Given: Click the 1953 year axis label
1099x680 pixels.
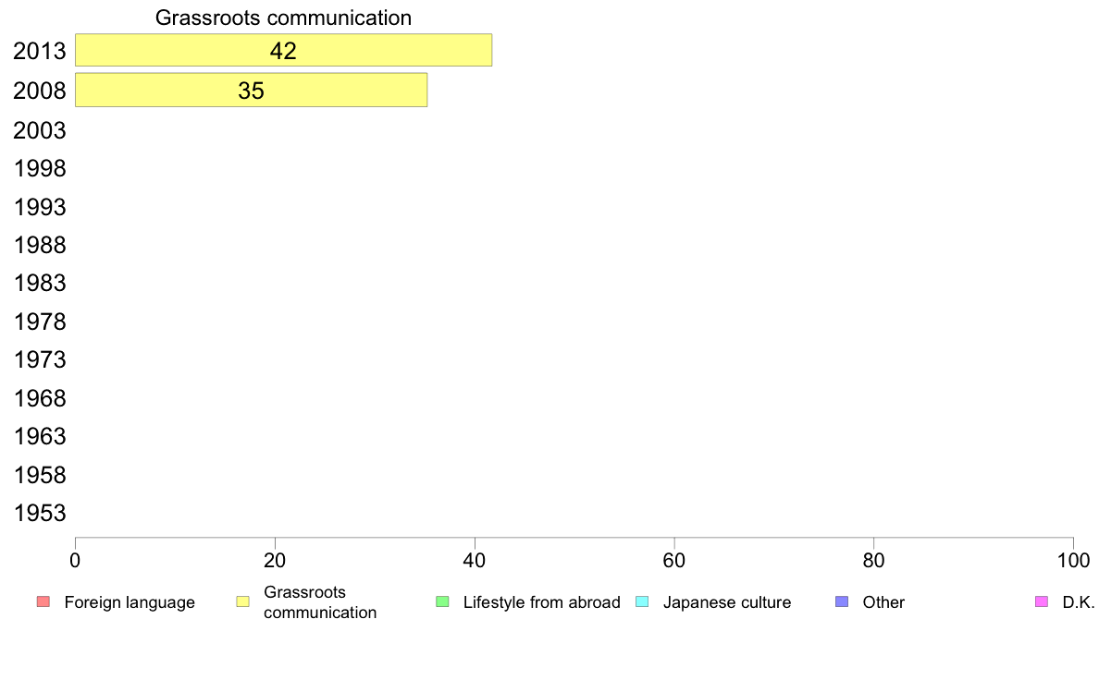Looking at the screenshot, I should [39, 514].
